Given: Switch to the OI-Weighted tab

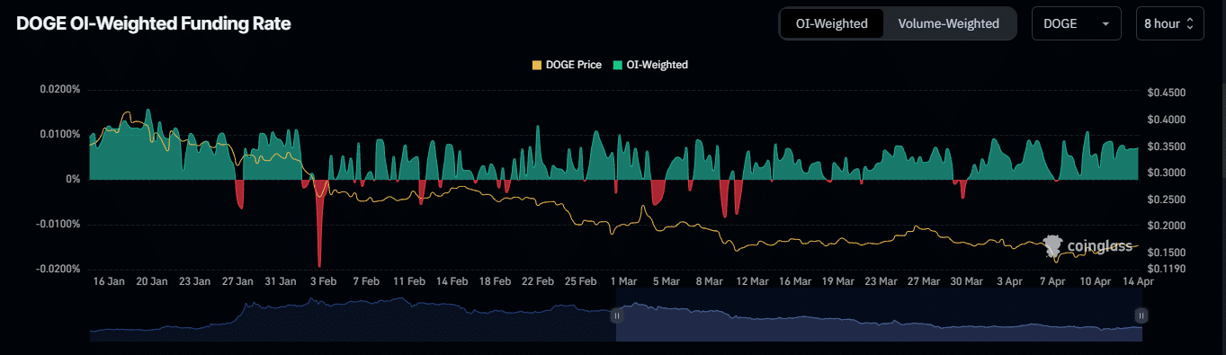Looking at the screenshot, I should (x=832, y=23).
